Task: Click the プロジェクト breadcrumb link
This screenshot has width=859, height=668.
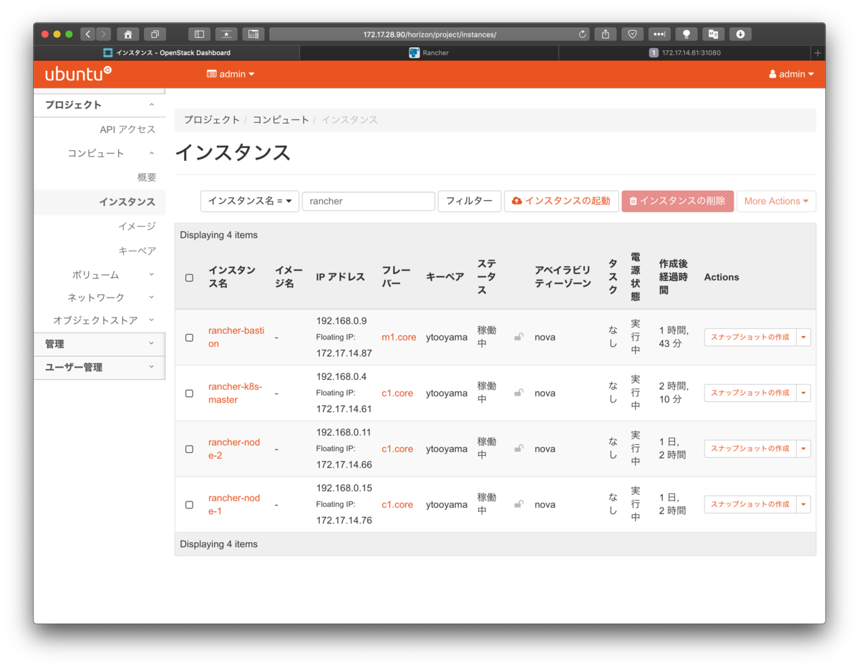Action: [212, 119]
